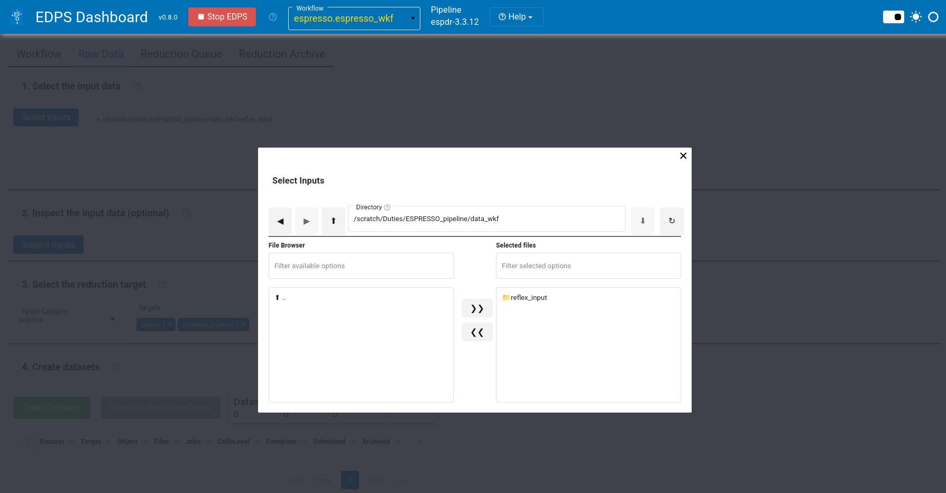Switch to the Raw Data tab
This screenshot has width=946, height=493.
pos(100,54)
